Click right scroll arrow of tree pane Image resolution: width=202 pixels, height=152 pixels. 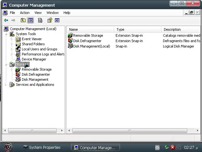62,130
